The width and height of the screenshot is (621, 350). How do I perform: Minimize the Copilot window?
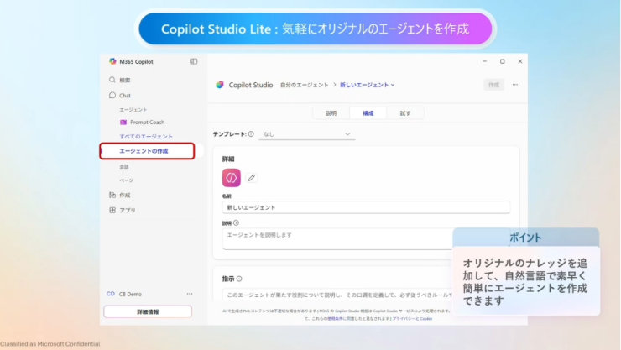pyautogui.click(x=484, y=61)
